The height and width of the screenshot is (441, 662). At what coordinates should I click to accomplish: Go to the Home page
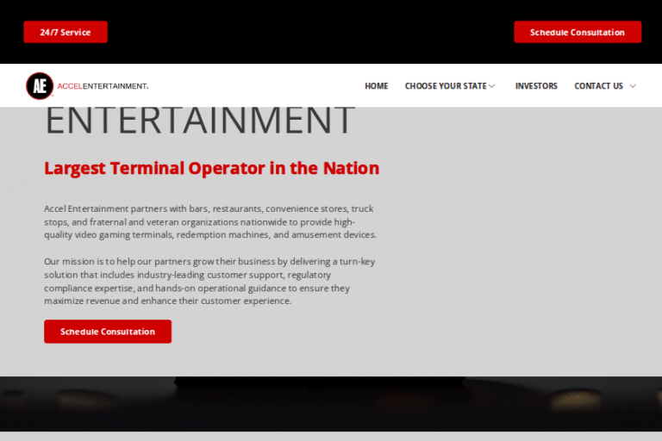(x=376, y=86)
